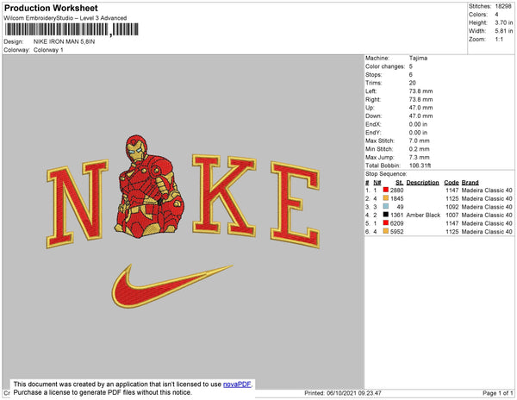
Task: Click the Max Stitch value 7.0 mm
Action: click(419, 141)
